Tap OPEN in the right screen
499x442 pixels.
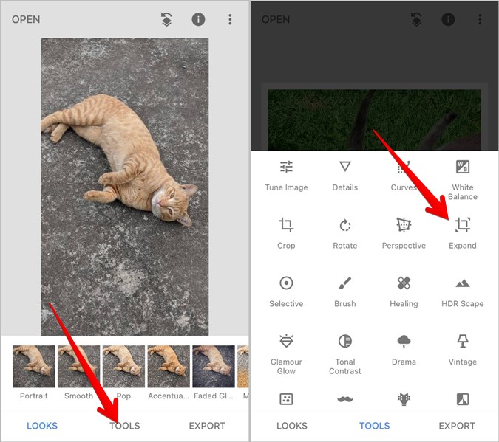click(x=276, y=20)
